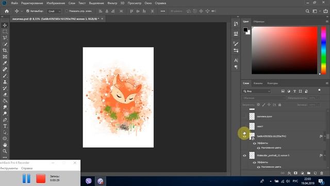The image size is (330, 186).
Task: Click the create new group folder button
Action: click(x=308, y=173)
